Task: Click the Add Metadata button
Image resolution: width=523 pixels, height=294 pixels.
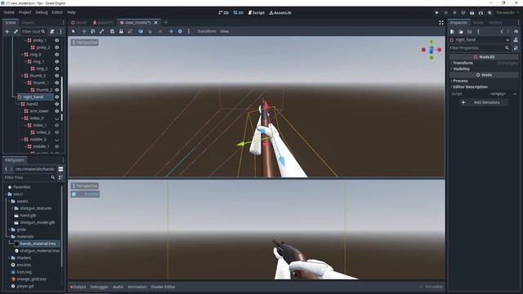Action: [x=482, y=102]
